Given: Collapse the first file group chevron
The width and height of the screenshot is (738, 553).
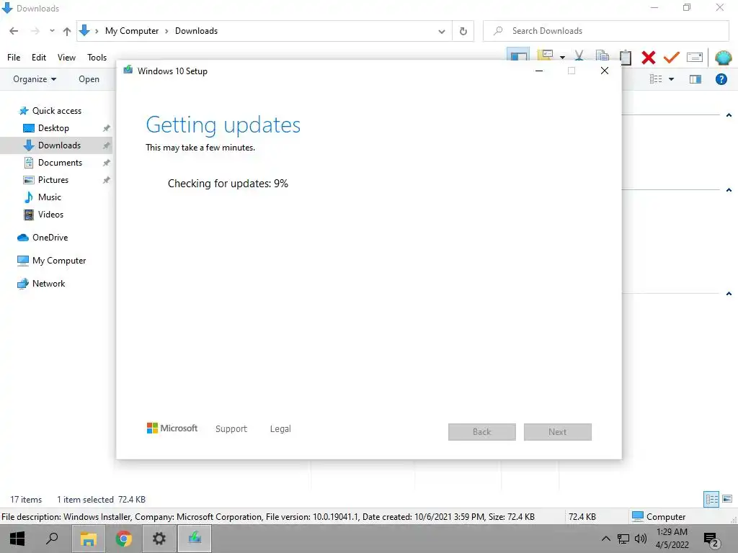Looking at the screenshot, I should click(x=729, y=115).
